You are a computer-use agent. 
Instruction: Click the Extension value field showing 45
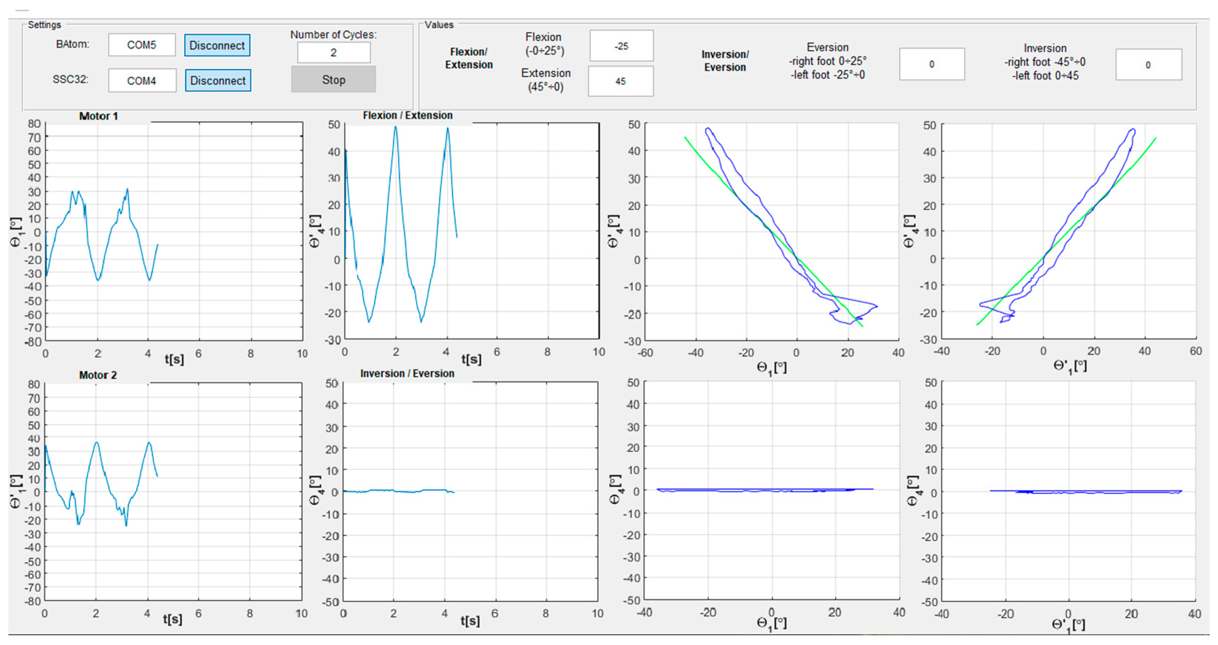click(x=620, y=81)
